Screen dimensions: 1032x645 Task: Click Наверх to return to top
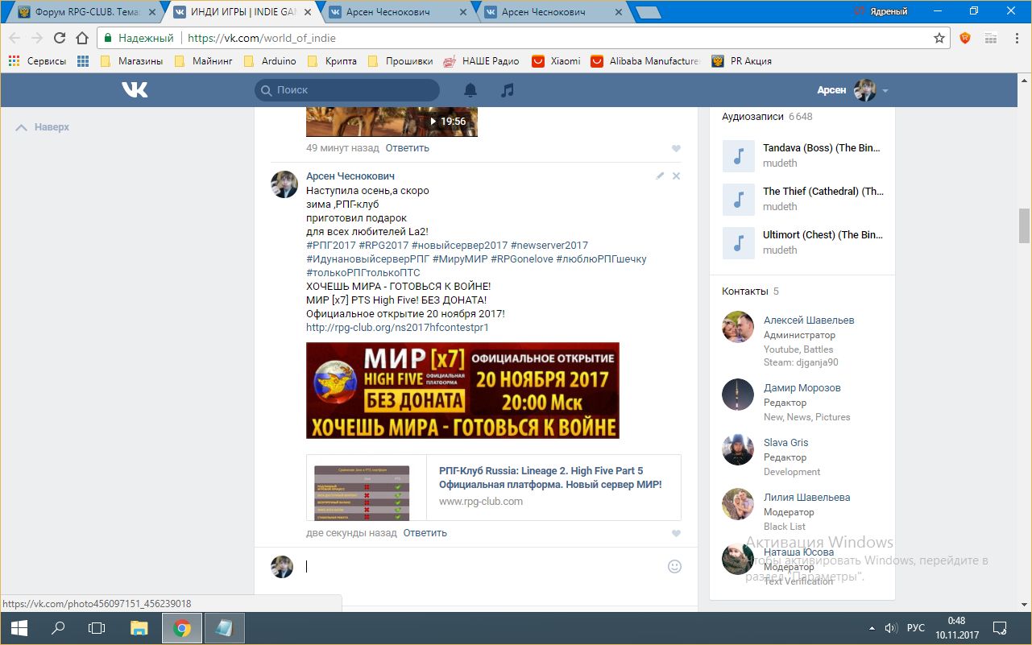point(44,127)
